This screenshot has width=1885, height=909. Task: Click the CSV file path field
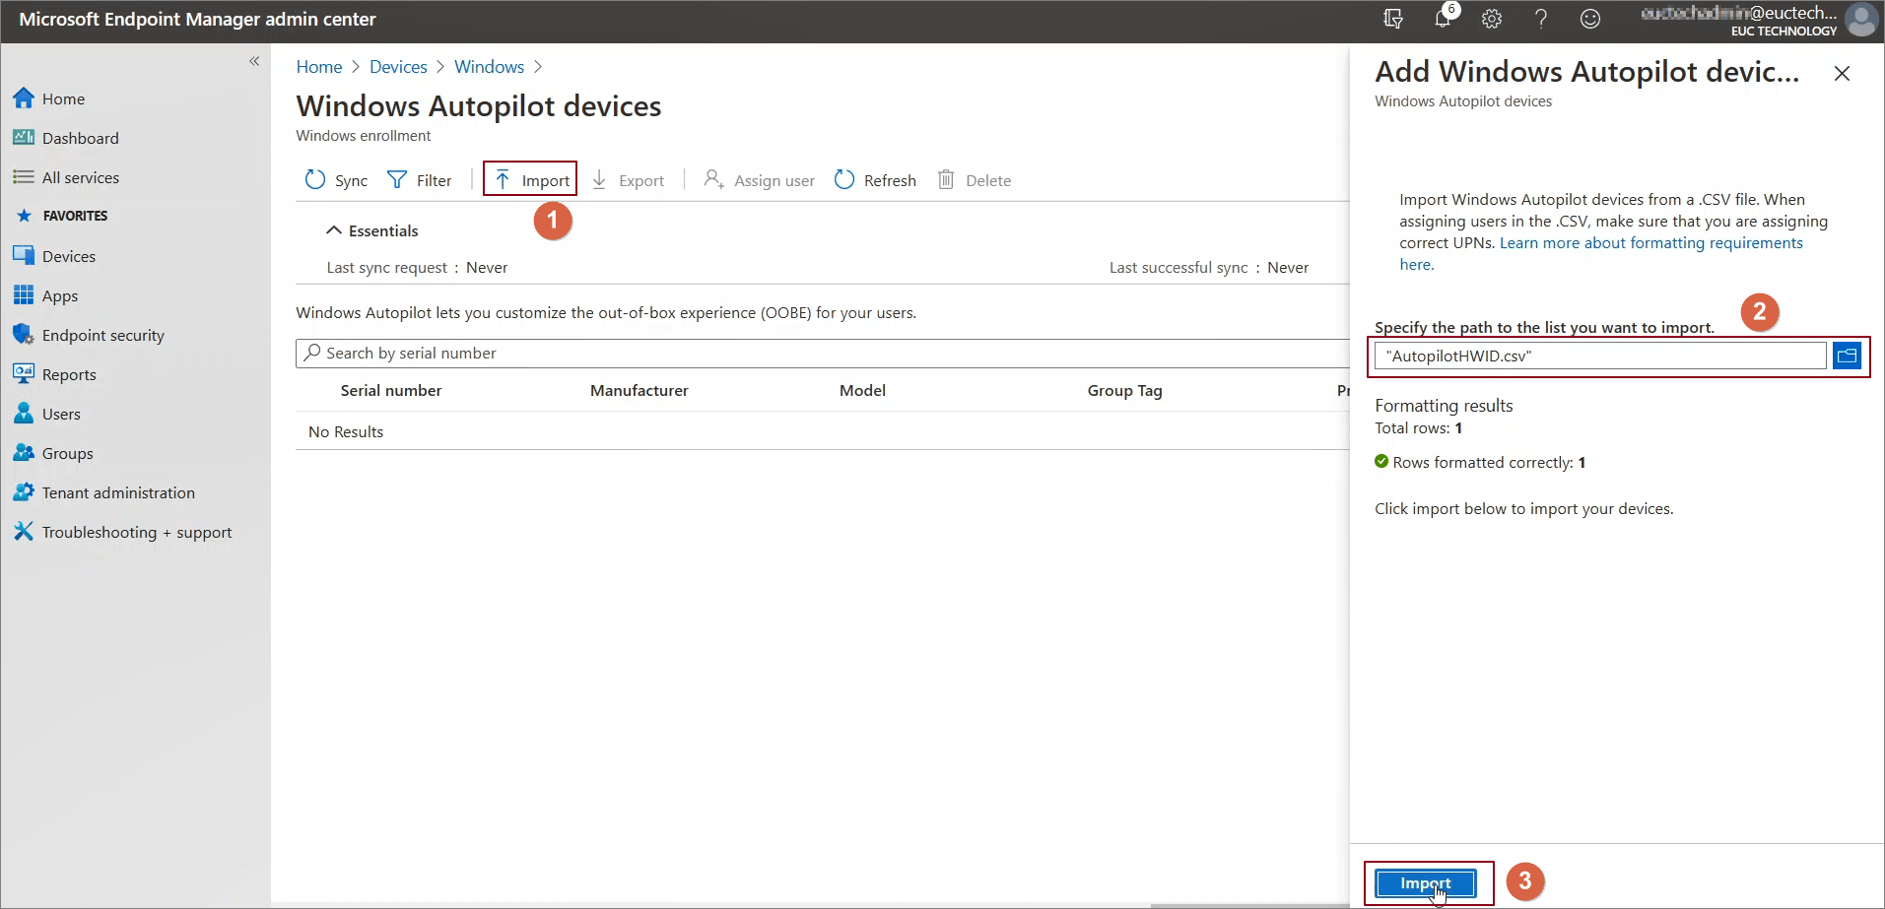point(1600,357)
